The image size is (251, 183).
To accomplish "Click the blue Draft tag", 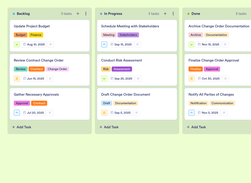I will [x=106, y=103].
